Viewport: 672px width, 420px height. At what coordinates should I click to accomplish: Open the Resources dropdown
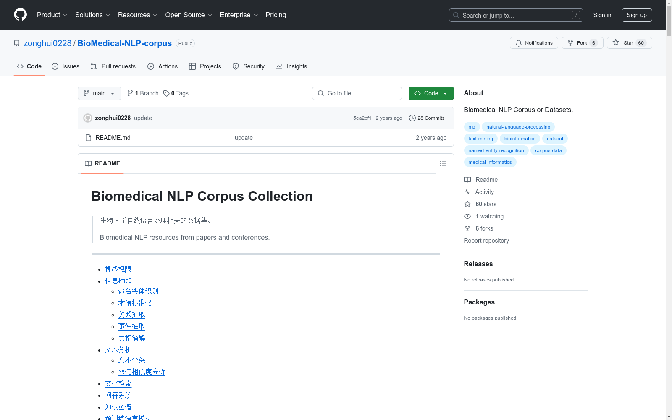click(x=137, y=15)
